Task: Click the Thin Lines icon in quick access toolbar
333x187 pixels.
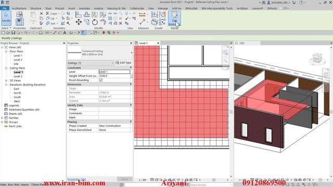Action: click(84, 33)
